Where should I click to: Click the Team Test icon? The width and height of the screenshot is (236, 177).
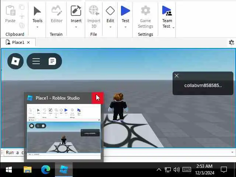pyautogui.click(x=167, y=11)
